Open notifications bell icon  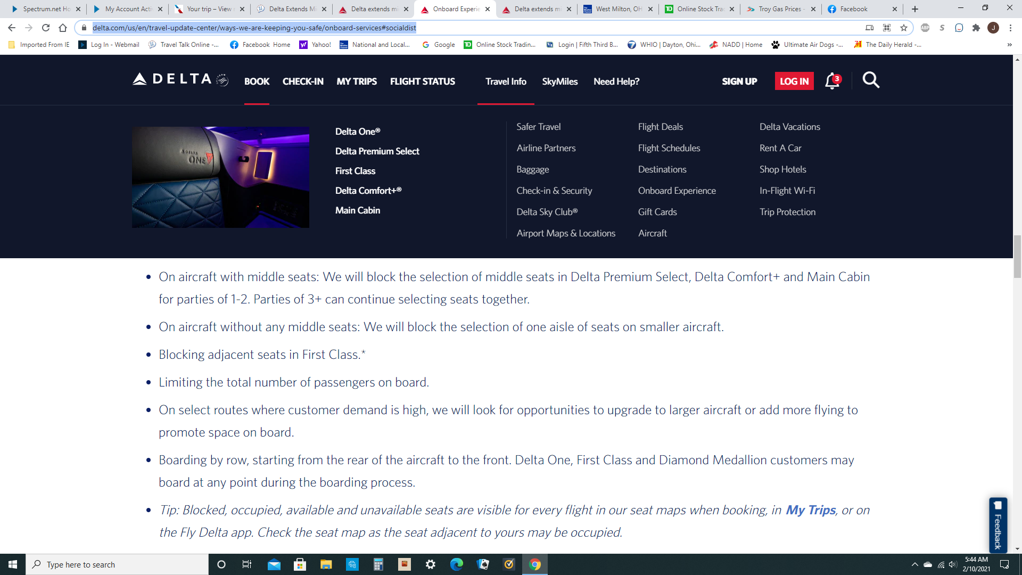[x=833, y=81]
